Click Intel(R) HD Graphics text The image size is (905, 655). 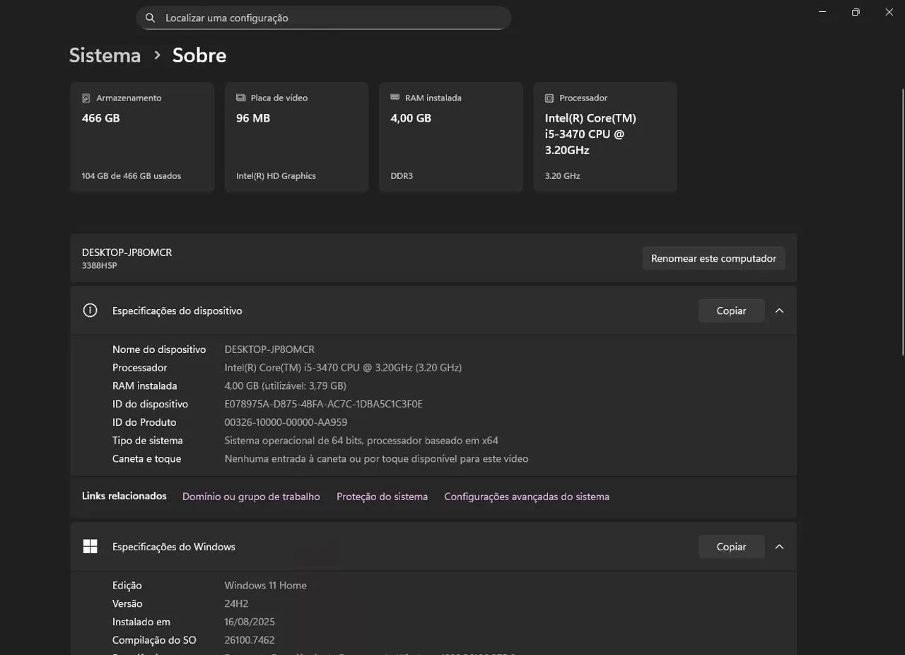[x=276, y=176]
